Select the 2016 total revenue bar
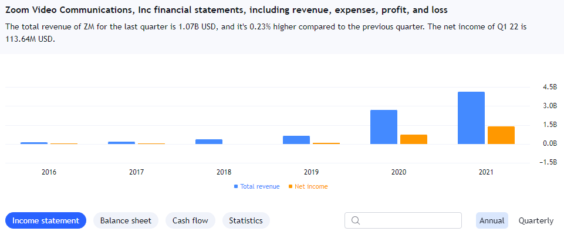The image size is (564, 231). tap(34, 143)
